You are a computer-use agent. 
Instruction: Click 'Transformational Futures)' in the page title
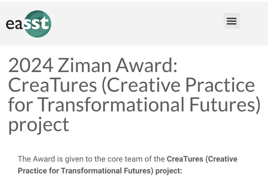pos(149,104)
